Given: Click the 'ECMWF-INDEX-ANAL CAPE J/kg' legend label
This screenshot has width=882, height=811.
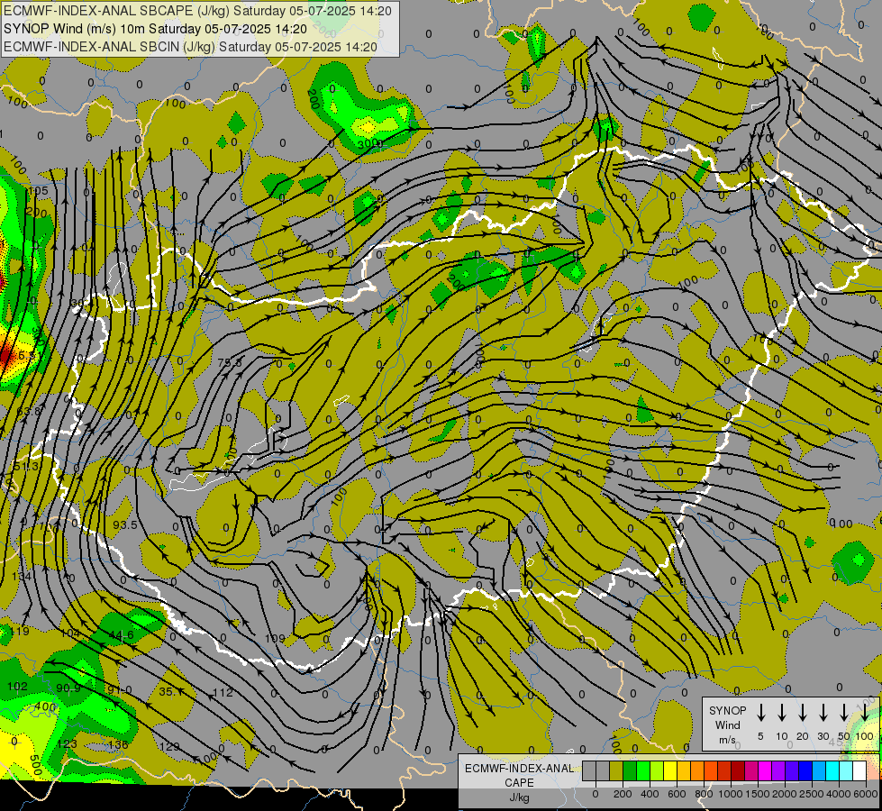Looking at the screenshot, I should 519,783.
